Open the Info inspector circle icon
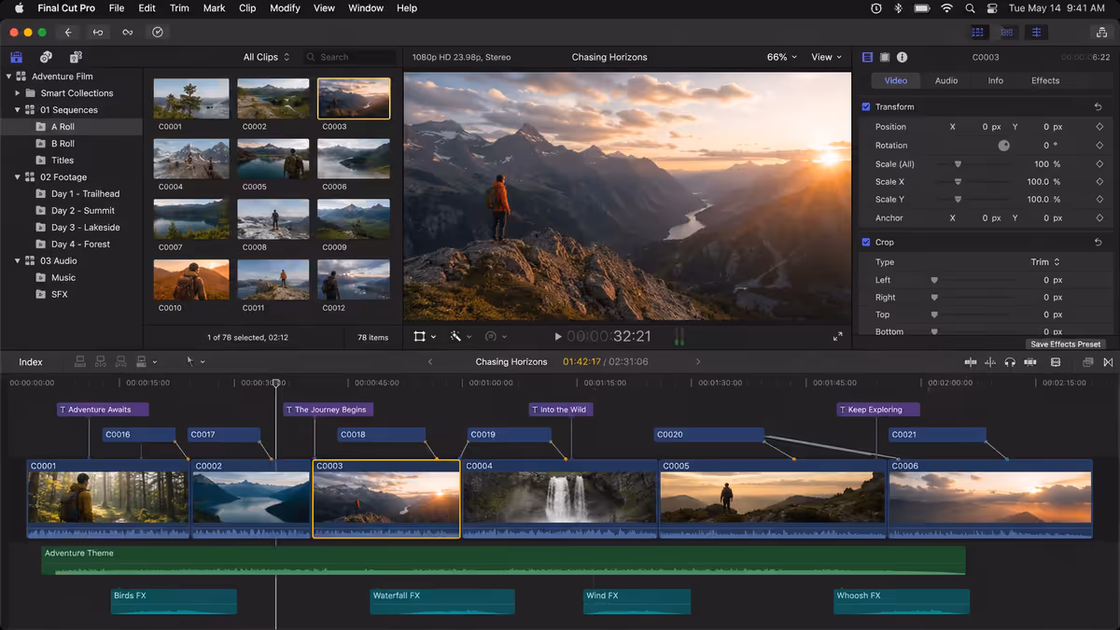1120x630 pixels. click(902, 57)
